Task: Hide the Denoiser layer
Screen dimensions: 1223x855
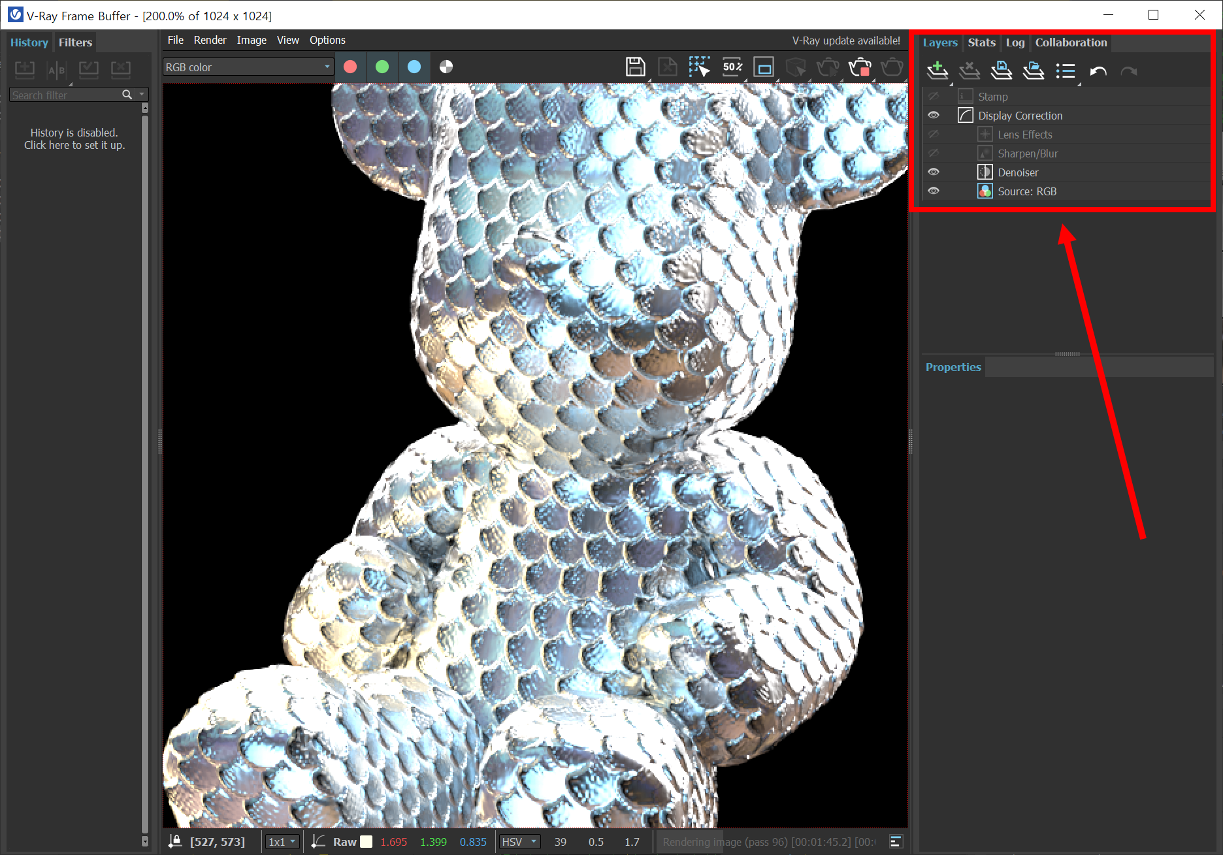Action: pos(934,172)
